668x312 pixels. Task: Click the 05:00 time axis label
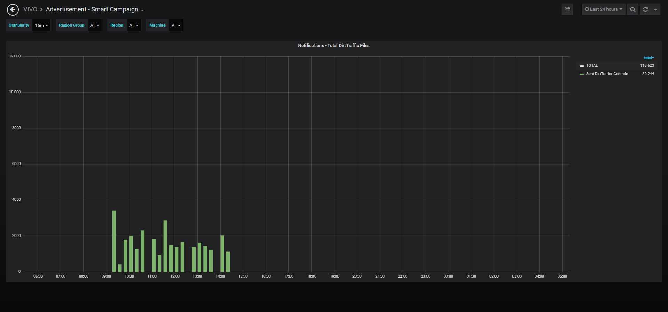(562, 276)
